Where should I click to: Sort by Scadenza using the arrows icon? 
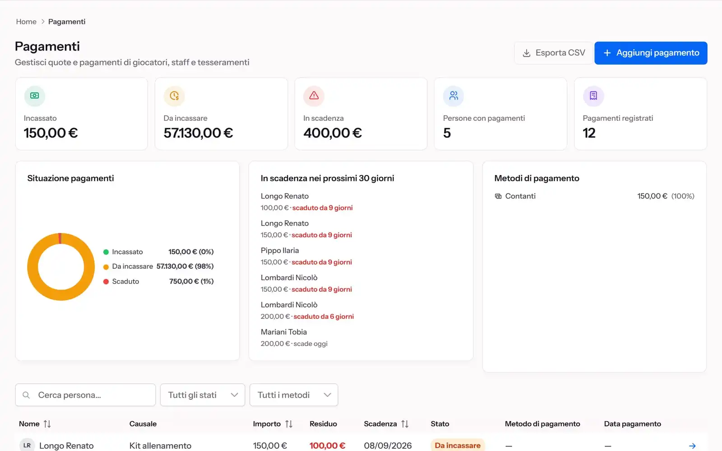(x=405, y=424)
